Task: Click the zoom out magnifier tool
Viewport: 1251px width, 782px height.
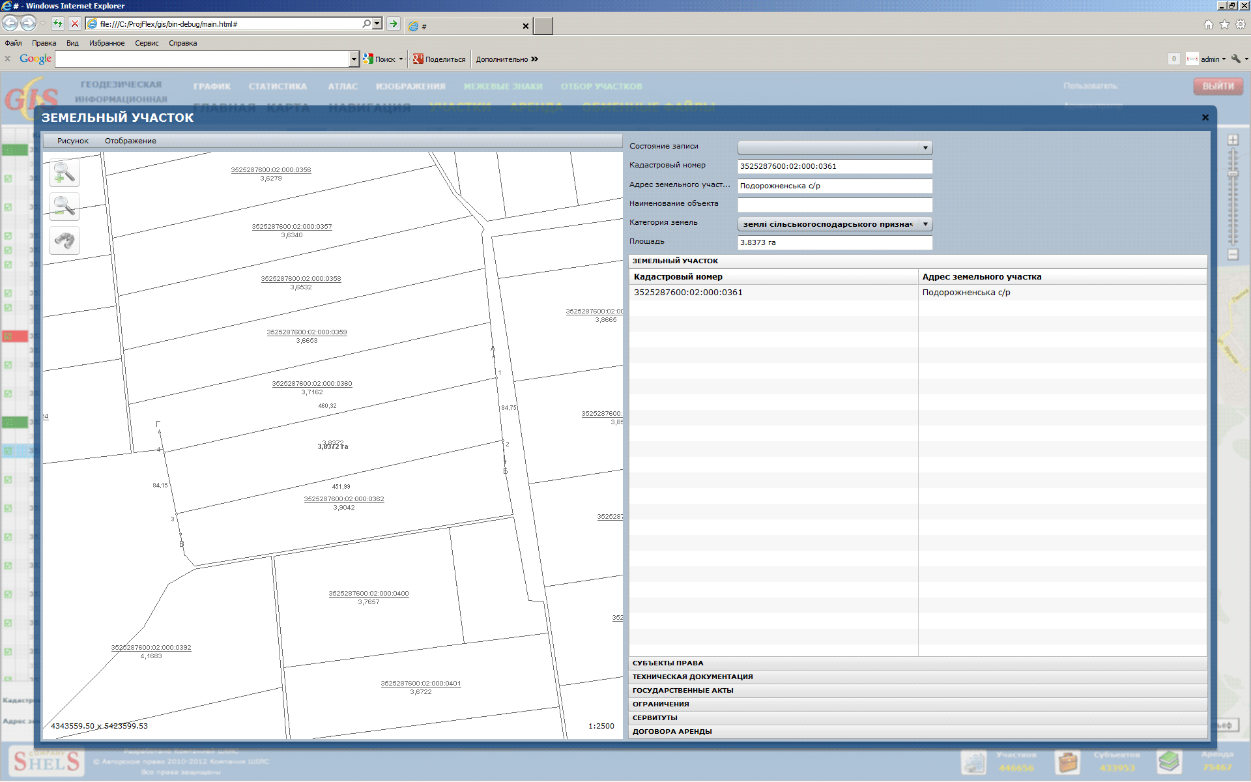Action: pos(65,207)
